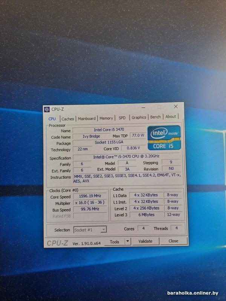Click the Intel Core i5 logo badge
The image size is (226, 301).
pyautogui.click(x=164, y=137)
